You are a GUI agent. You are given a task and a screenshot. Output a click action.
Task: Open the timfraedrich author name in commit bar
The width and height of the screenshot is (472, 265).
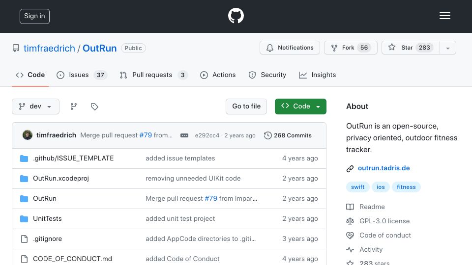[56, 135]
